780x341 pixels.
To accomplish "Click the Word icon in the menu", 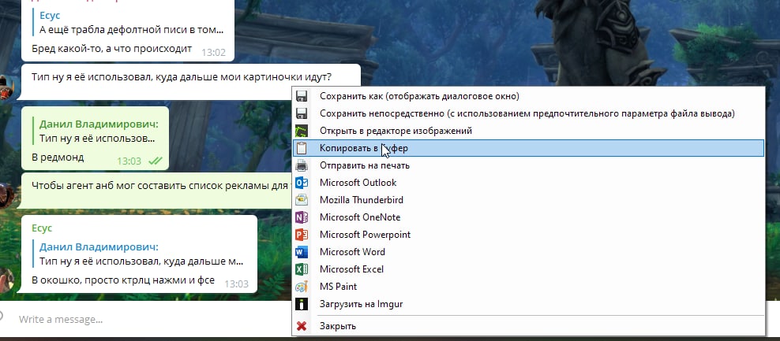I will (x=302, y=252).
